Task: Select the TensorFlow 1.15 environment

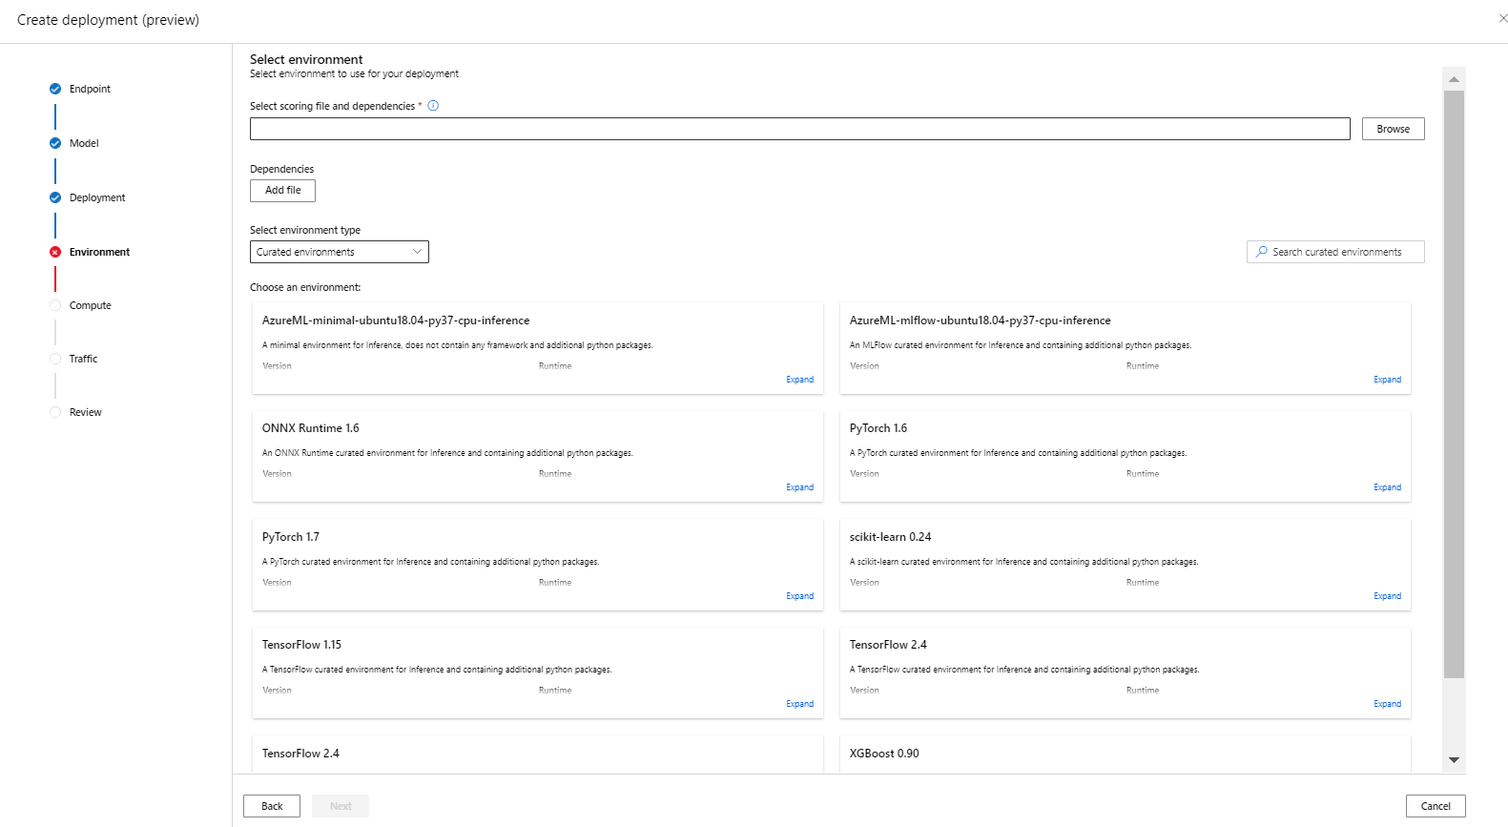Action: [537, 672]
